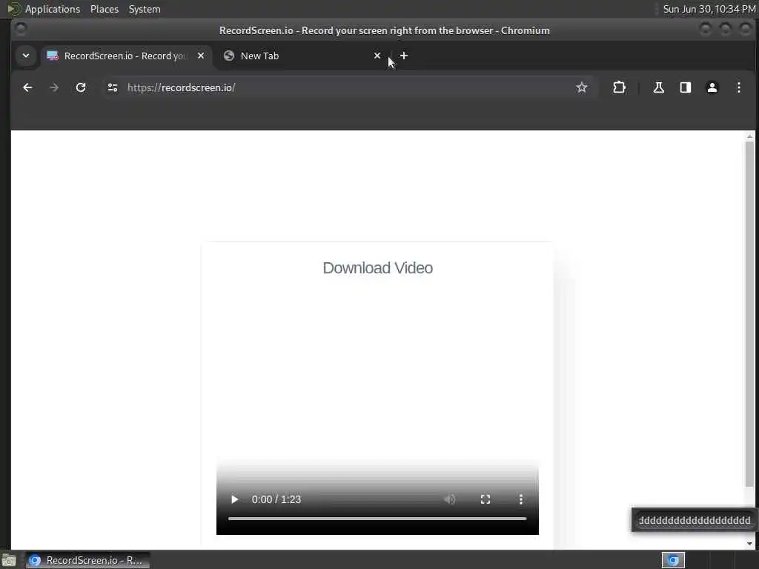759x569 pixels.
Task: Go back using the browser back arrow
Action: (27, 87)
